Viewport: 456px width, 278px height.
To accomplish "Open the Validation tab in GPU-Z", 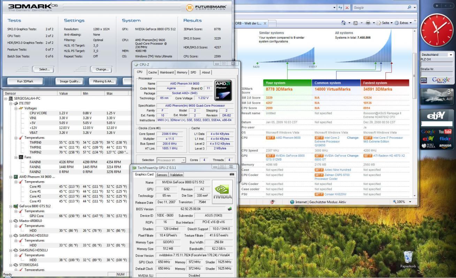I will pyautogui.click(x=176, y=175).
